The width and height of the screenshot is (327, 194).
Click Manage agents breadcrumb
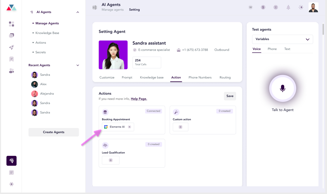[112, 10]
